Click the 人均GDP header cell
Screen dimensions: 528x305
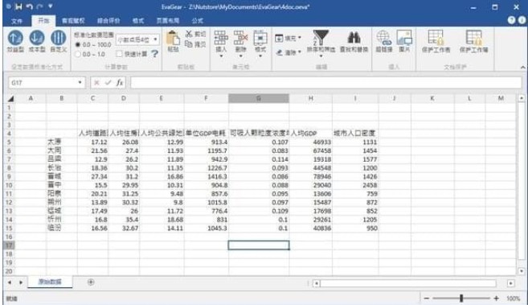(x=310, y=133)
